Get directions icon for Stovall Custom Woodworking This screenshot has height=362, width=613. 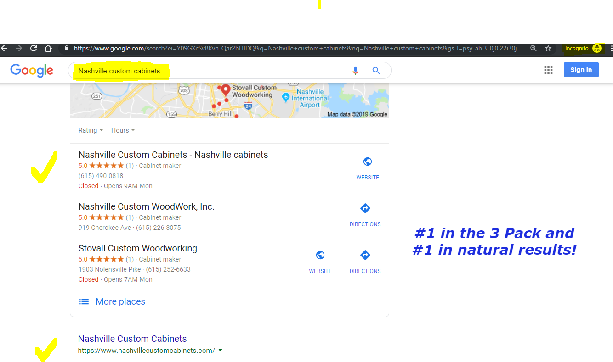(x=365, y=255)
